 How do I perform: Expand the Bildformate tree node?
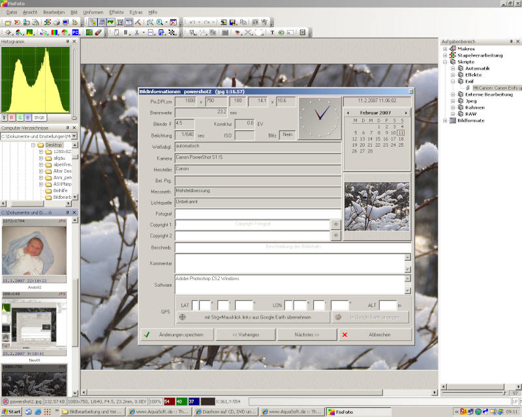pyautogui.click(x=445, y=121)
